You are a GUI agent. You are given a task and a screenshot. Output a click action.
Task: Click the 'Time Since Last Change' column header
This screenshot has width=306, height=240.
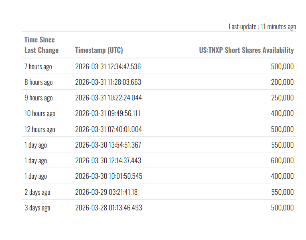41,45
